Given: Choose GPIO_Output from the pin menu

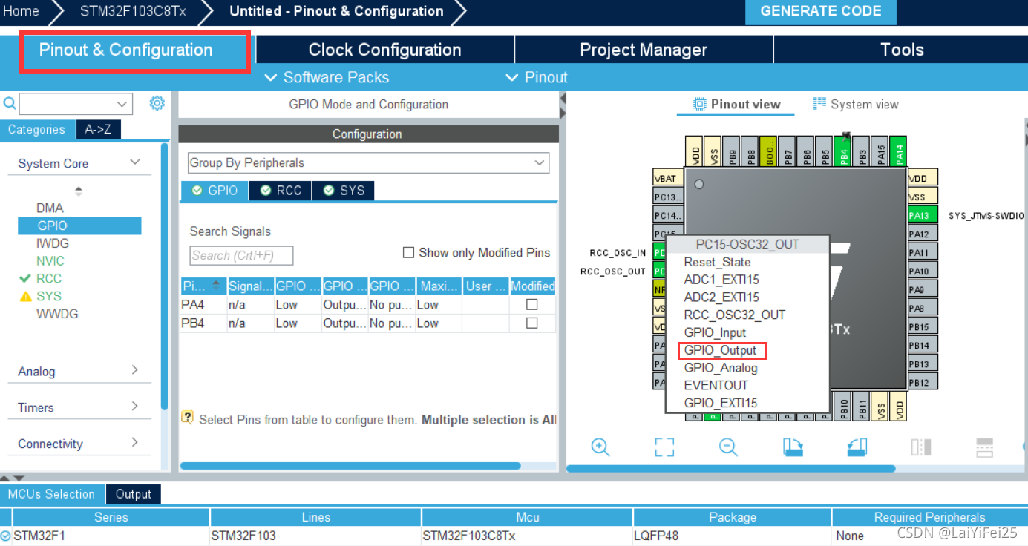Looking at the screenshot, I should click(x=721, y=350).
